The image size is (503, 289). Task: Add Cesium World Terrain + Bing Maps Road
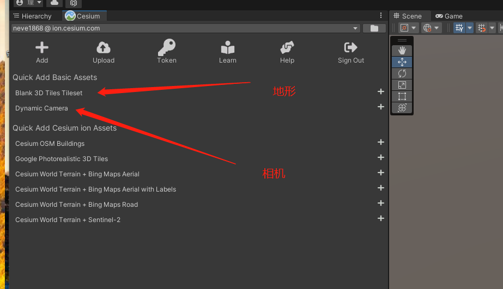(381, 203)
